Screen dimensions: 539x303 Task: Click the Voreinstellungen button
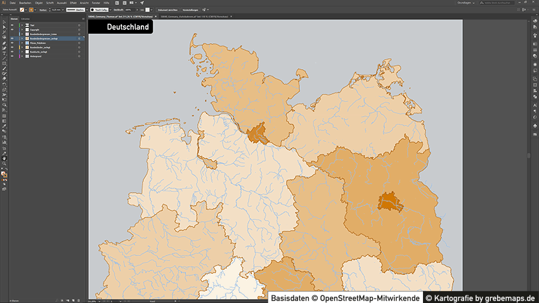(193, 10)
